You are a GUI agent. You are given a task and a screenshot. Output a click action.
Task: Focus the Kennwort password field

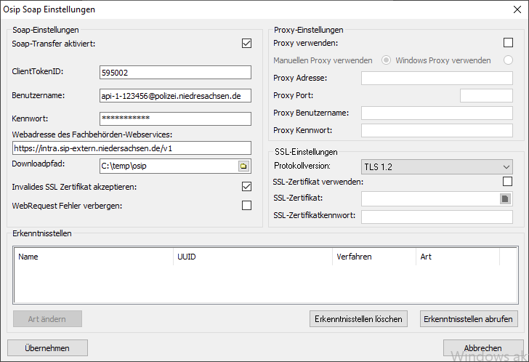(174, 118)
